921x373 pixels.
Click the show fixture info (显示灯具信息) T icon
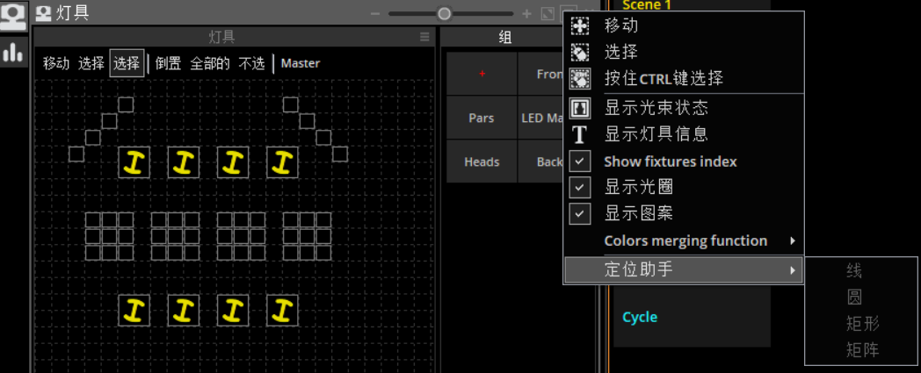[x=580, y=134]
